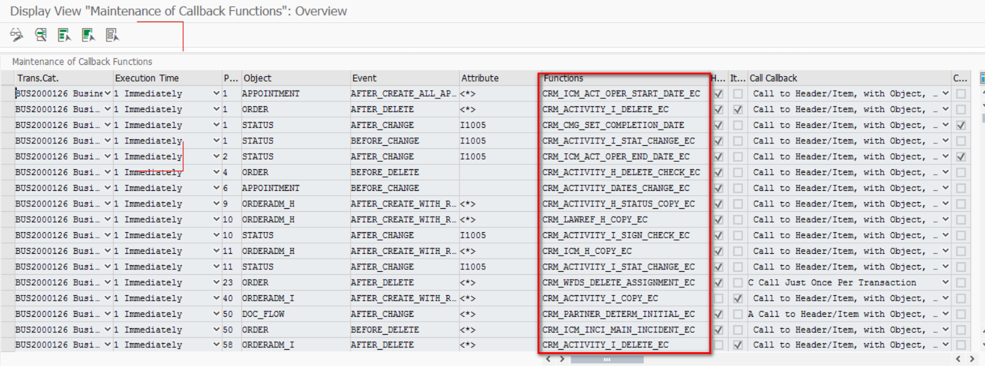Click function cell CRM_ICM_INCI_MAIN_INCIDENT_EC
Image resolution: width=985 pixels, height=366 pixels.
point(625,329)
